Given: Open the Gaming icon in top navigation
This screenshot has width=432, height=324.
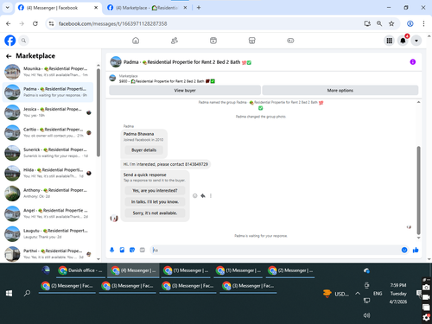Looking at the screenshot, I should tap(290, 41).
